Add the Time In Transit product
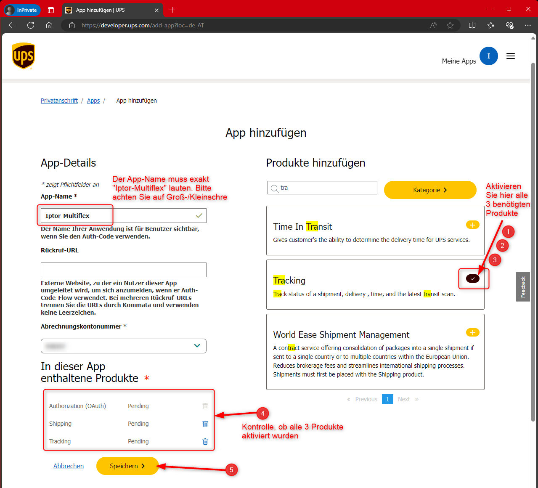Screen dimensions: 538x488 [472, 225]
